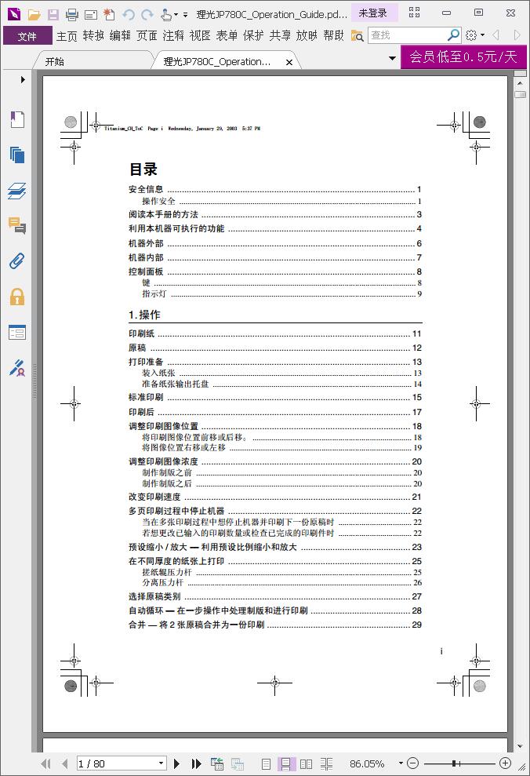Jump to the last page
The image size is (530, 776).
pyautogui.click(x=196, y=763)
